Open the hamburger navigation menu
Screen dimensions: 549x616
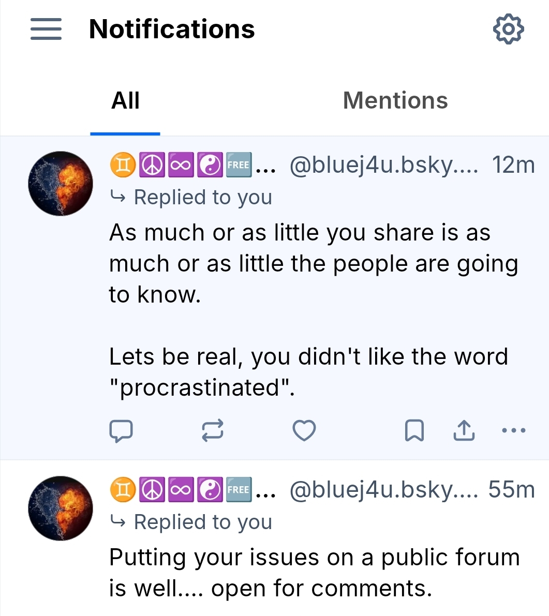(x=46, y=29)
